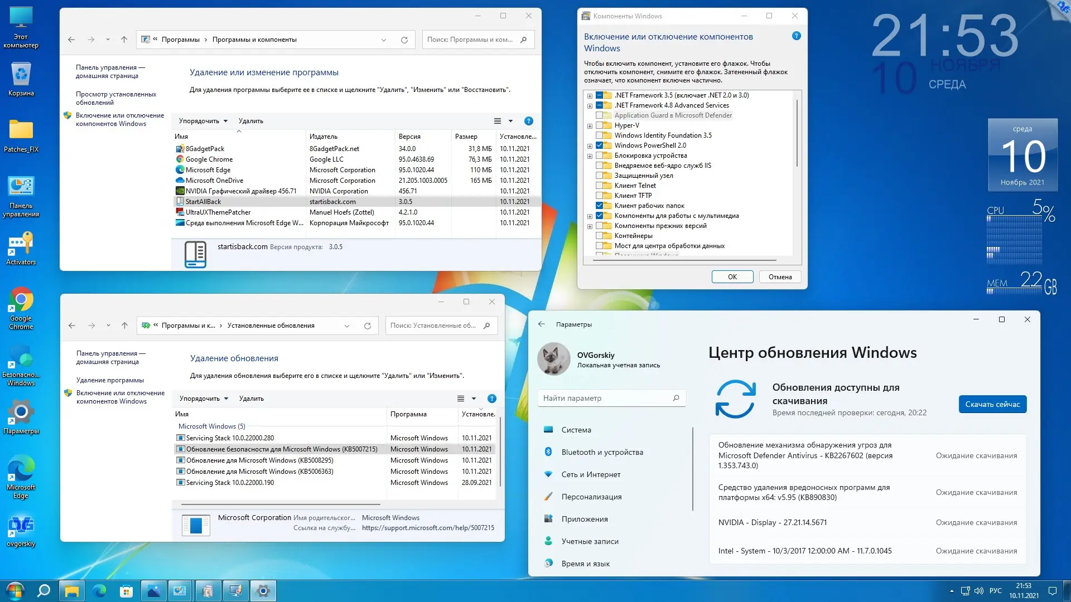Screen dimensions: 1071x602
Task: Select Персонализация in Settings sidebar
Action: coord(591,497)
